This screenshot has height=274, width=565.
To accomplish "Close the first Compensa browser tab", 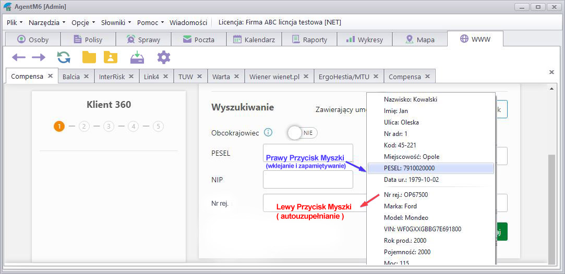I will point(51,76).
